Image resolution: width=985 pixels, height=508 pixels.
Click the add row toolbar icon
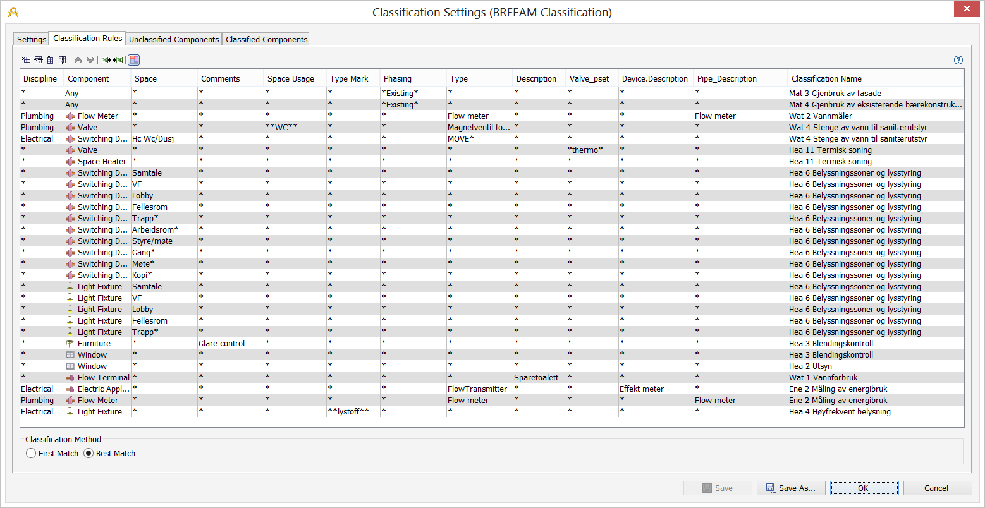(x=27, y=60)
